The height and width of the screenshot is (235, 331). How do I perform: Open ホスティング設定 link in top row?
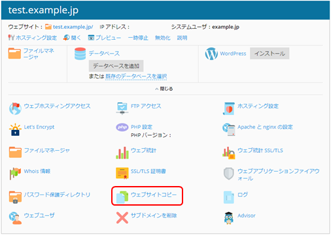[x=36, y=38]
